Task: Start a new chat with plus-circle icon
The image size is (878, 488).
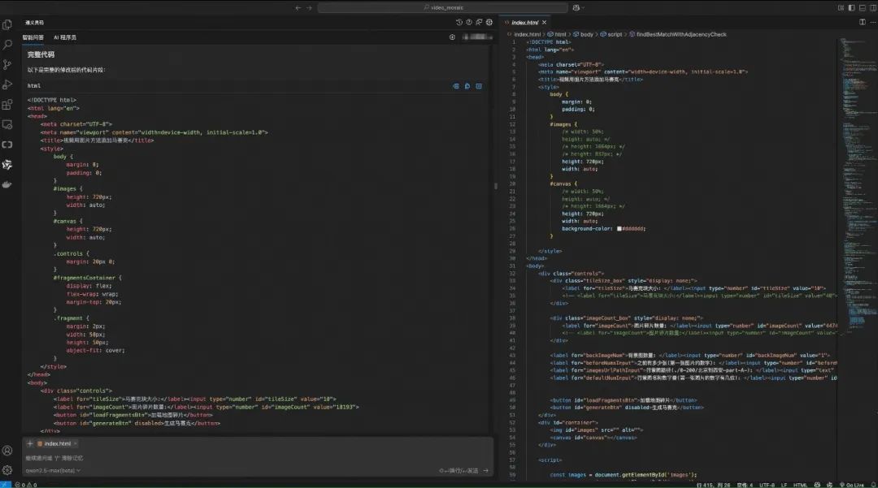Action: [x=453, y=37]
